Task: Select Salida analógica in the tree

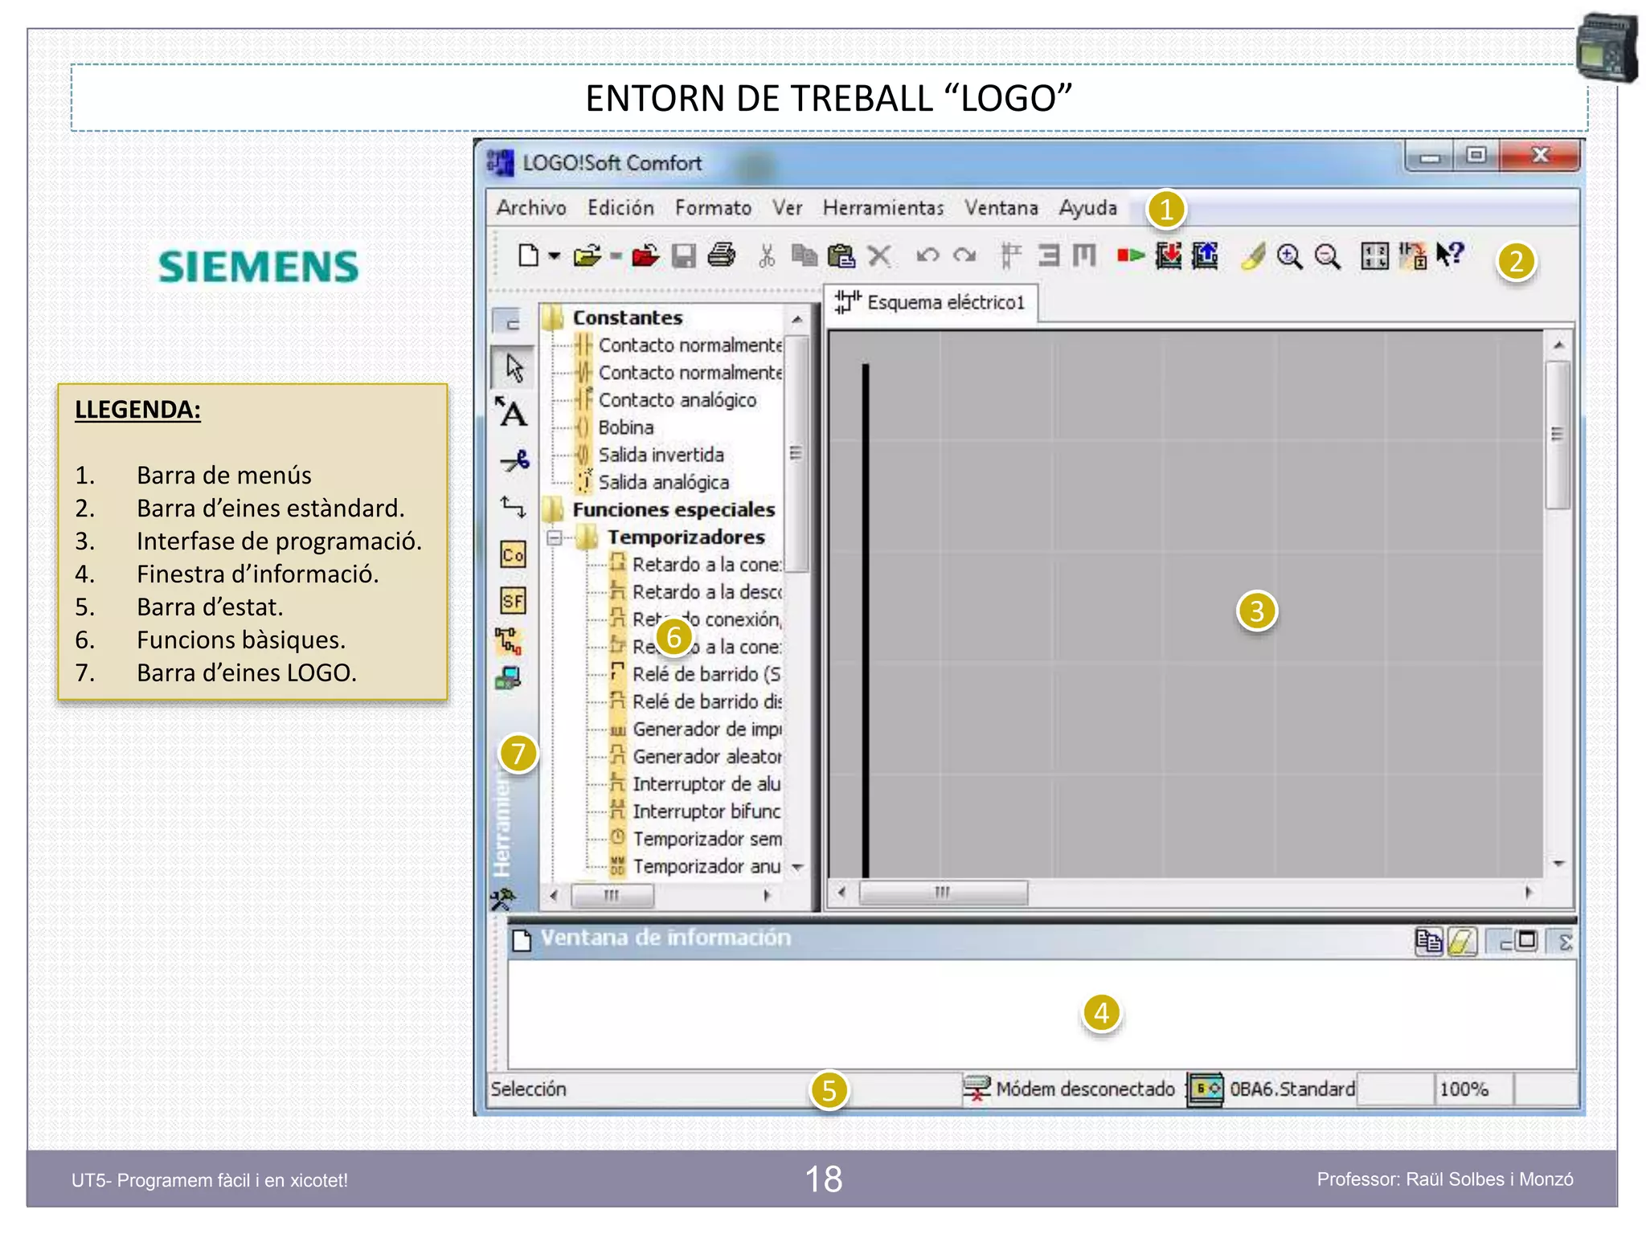Action: 663,482
